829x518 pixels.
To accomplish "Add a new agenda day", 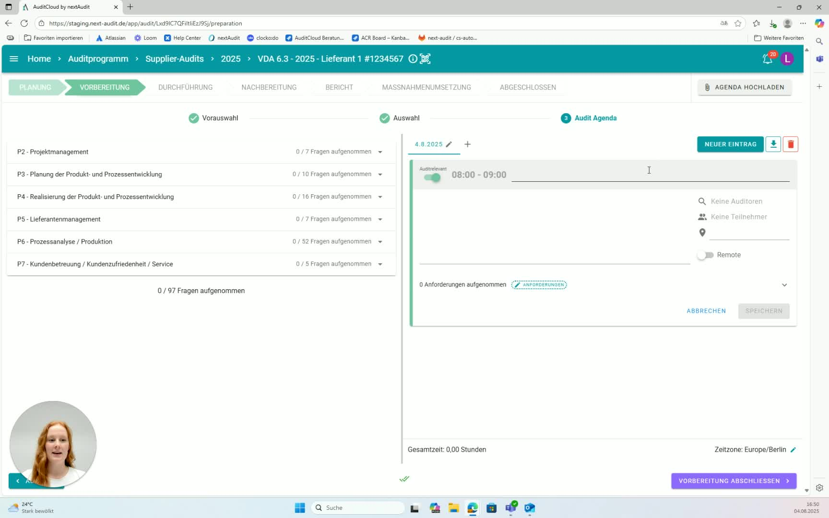I will tap(467, 144).
